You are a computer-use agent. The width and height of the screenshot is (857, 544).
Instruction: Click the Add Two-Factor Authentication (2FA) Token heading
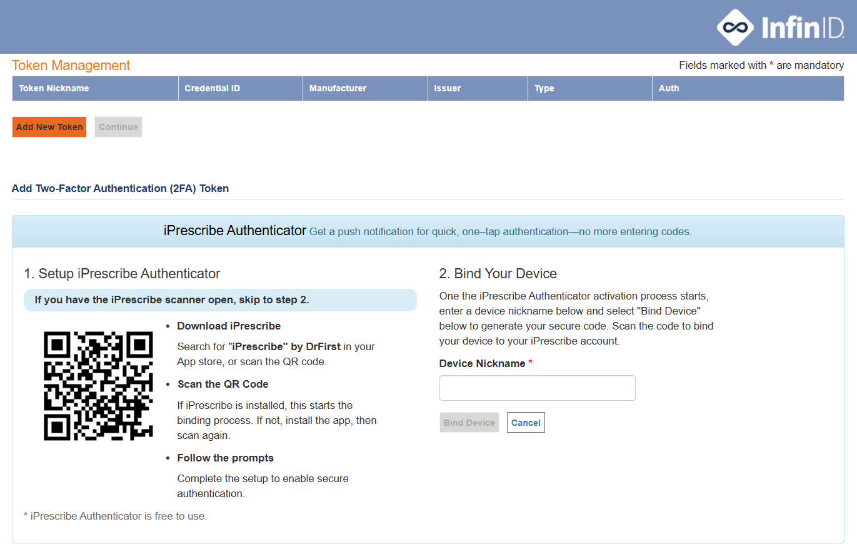pos(120,188)
